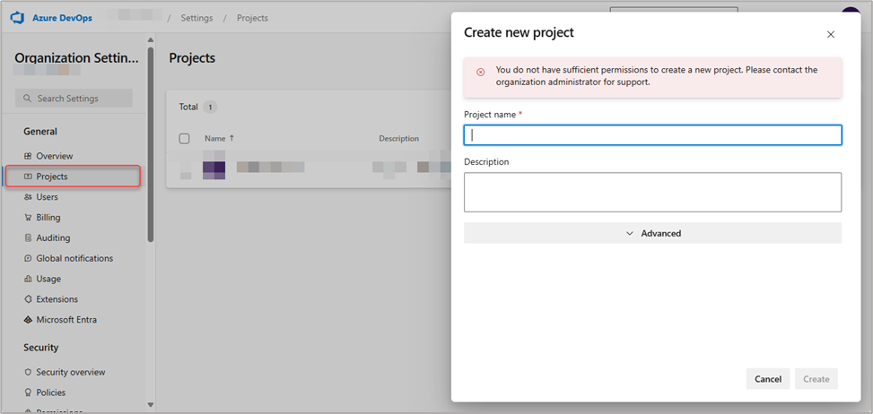Open Global notifications settings
This screenshot has width=873, height=414.
pos(74,259)
